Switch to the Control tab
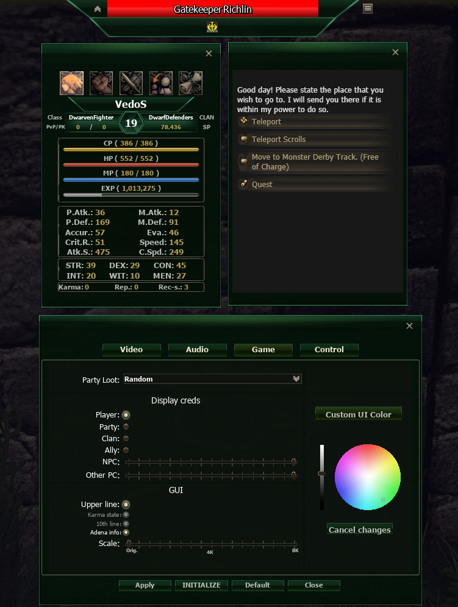Viewport: 458px width, 607px height. (329, 350)
